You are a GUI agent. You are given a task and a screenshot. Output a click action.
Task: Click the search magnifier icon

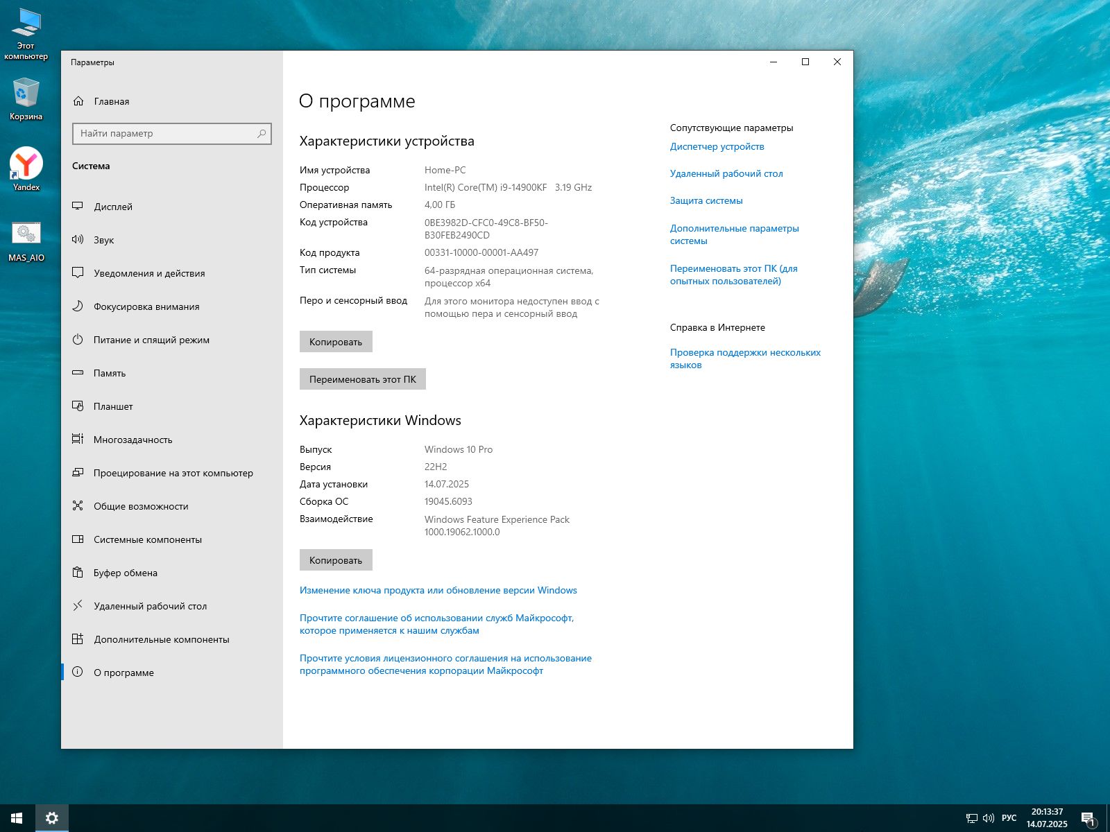point(262,133)
